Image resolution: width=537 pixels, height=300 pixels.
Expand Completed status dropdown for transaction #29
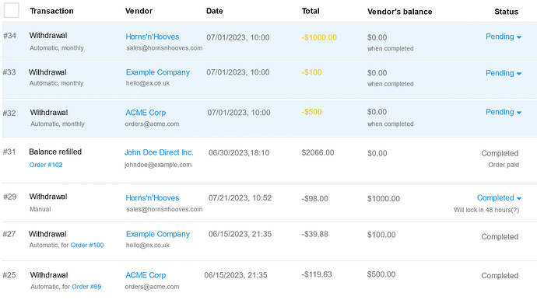pos(499,197)
